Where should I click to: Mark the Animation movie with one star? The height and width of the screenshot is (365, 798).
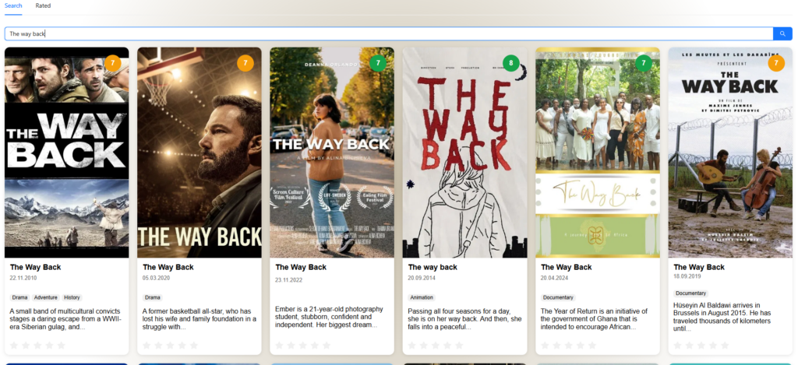pyautogui.click(x=412, y=346)
